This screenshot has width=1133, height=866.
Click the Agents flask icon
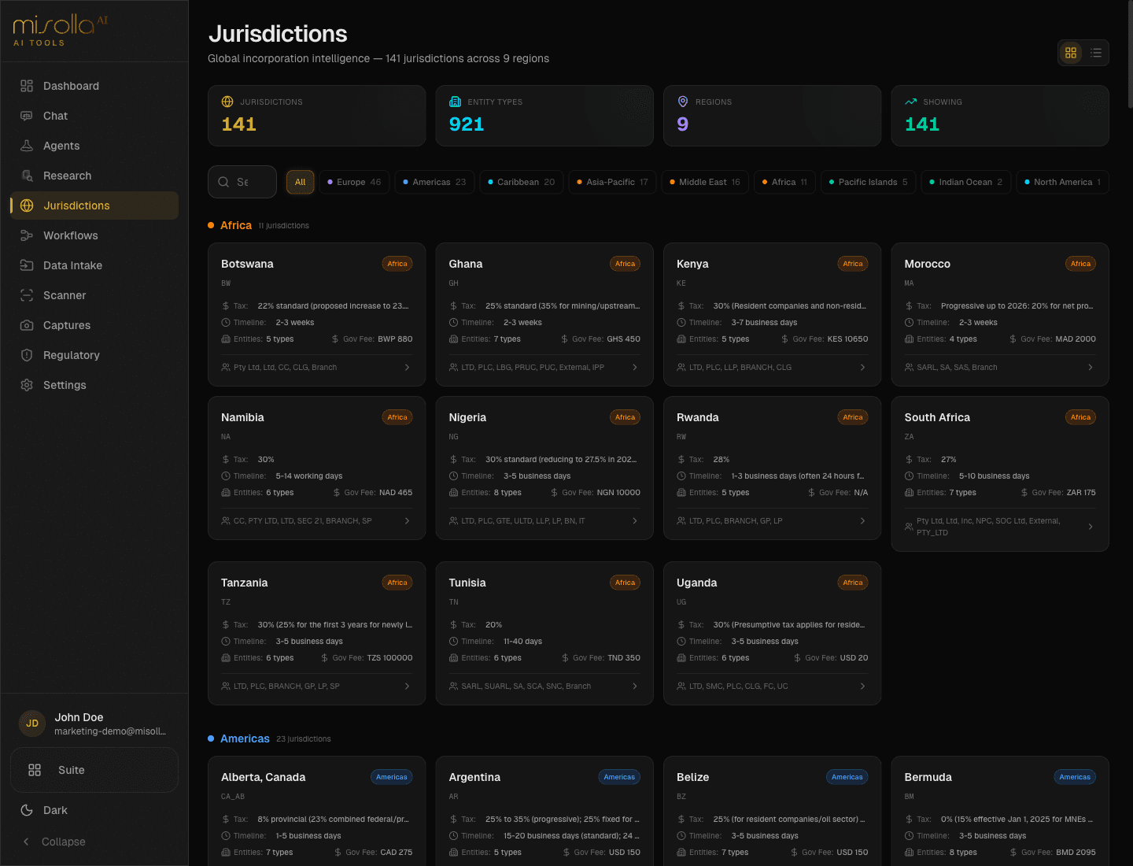[27, 146]
